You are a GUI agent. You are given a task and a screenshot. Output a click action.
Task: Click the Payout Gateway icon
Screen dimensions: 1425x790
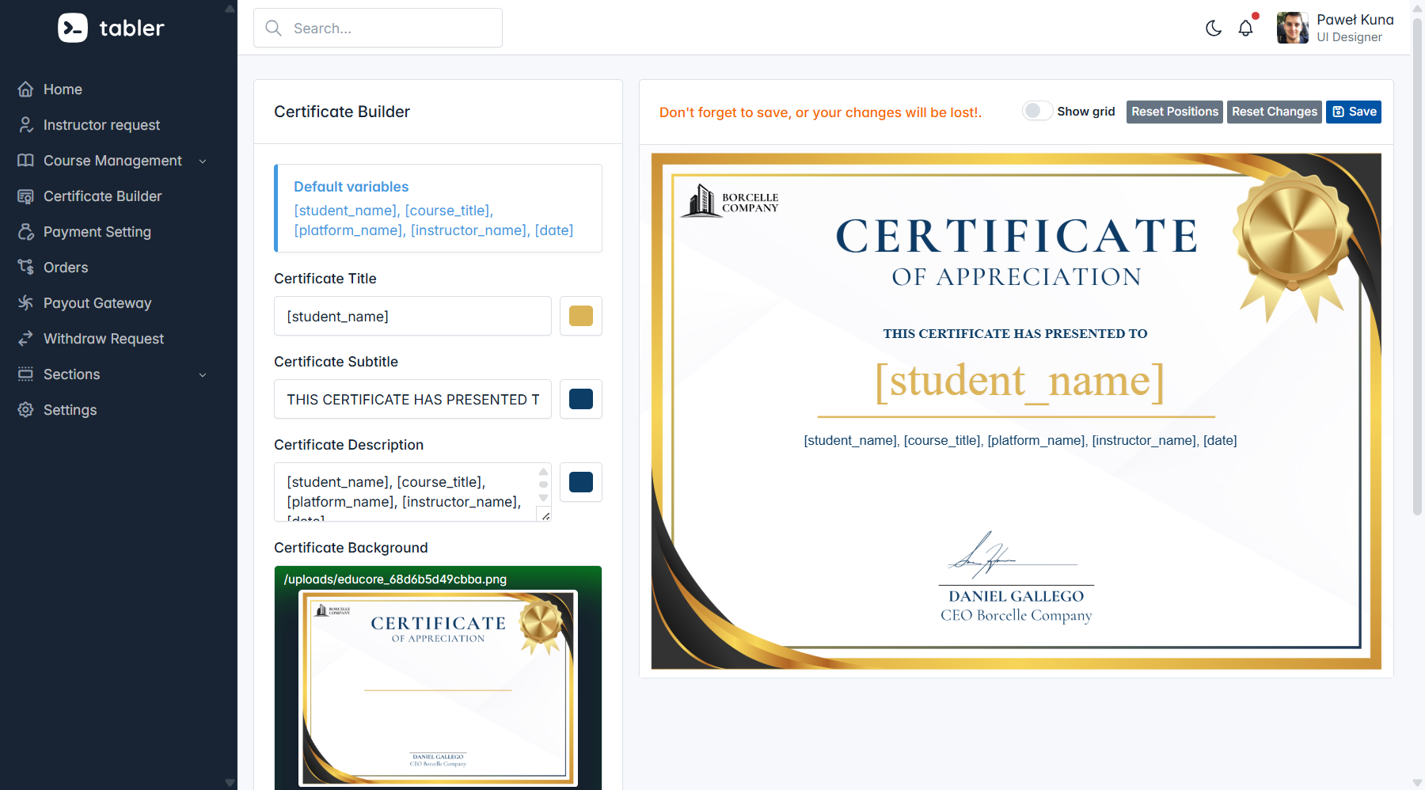pyautogui.click(x=26, y=303)
